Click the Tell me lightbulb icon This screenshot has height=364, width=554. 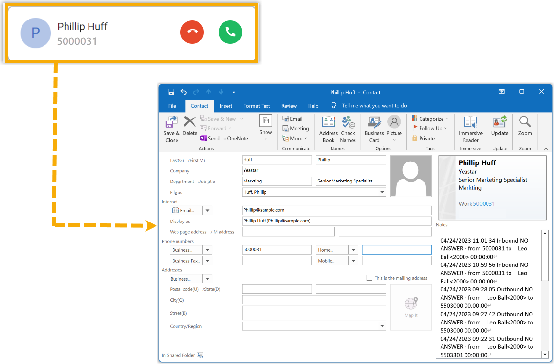[x=333, y=106]
